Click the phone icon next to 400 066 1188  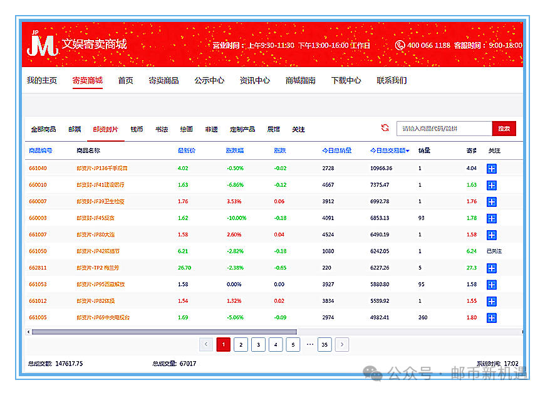(400, 45)
